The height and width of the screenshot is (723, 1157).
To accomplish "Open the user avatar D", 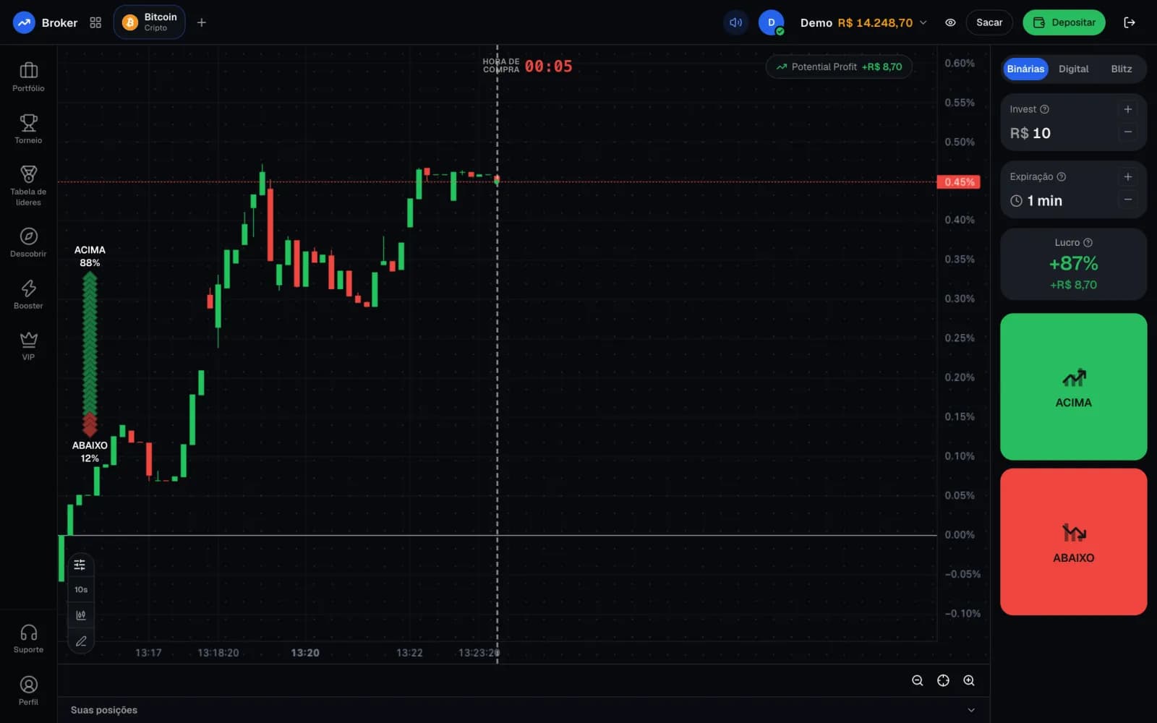I will pyautogui.click(x=772, y=22).
